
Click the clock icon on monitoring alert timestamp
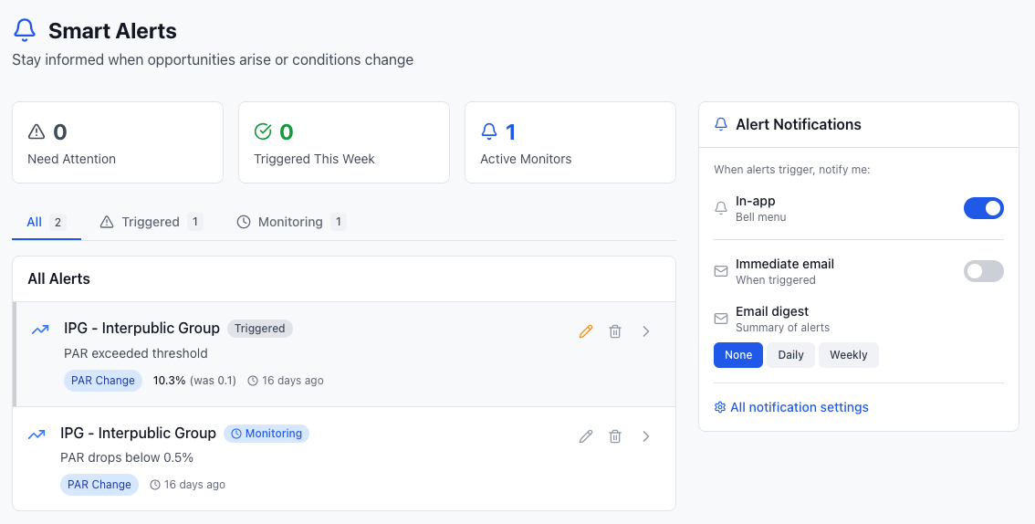point(155,485)
